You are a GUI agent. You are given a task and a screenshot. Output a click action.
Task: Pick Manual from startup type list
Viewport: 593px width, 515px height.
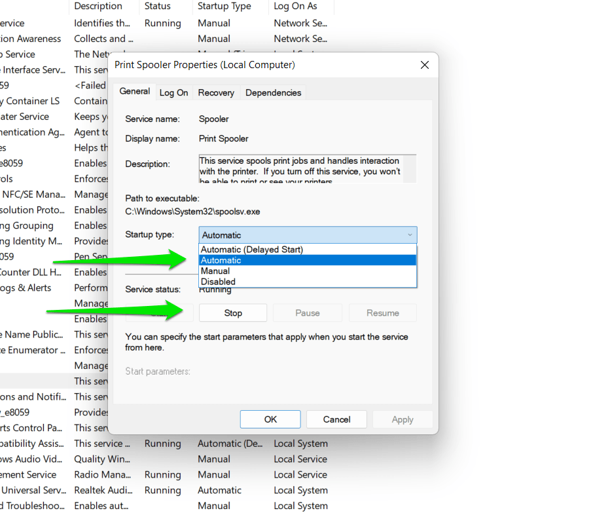tap(307, 271)
